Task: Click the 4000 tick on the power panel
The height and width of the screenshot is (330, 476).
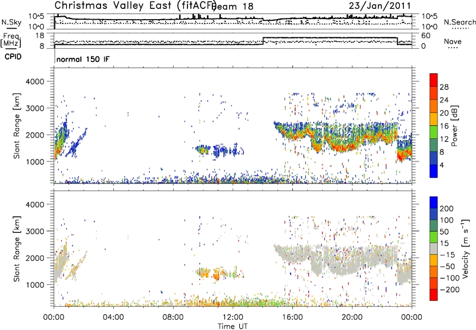Action: [35, 82]
